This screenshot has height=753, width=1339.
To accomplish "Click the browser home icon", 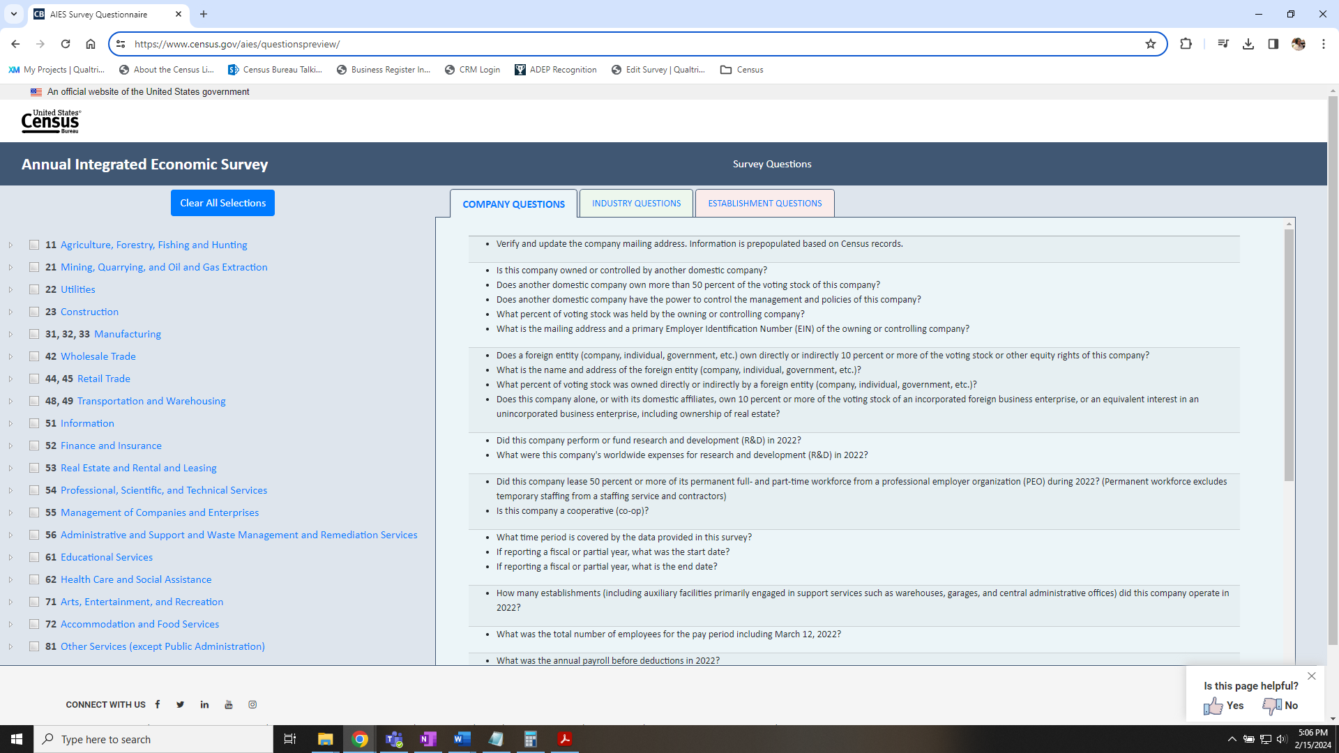I will (x=91, y=44).
